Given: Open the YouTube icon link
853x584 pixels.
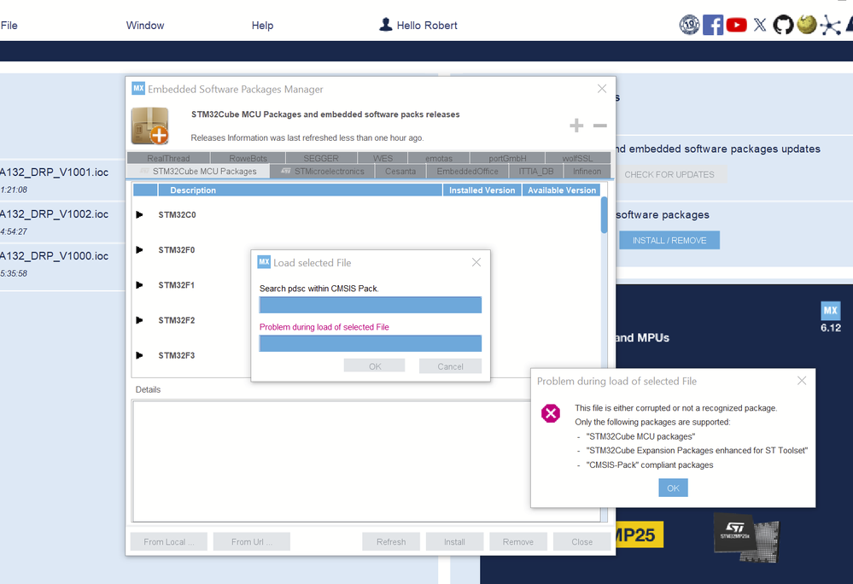Looking at the screenshot, I should coord(737,25).
